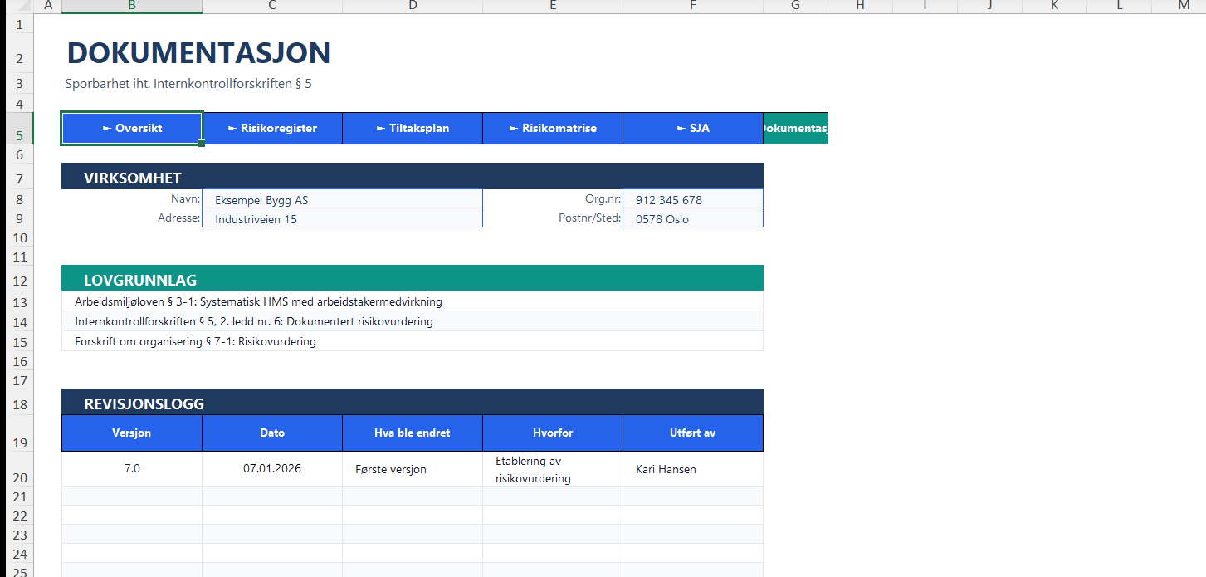Select the Adresse field with Industriveien 15

pyautogui.click(x=341, y=219)
